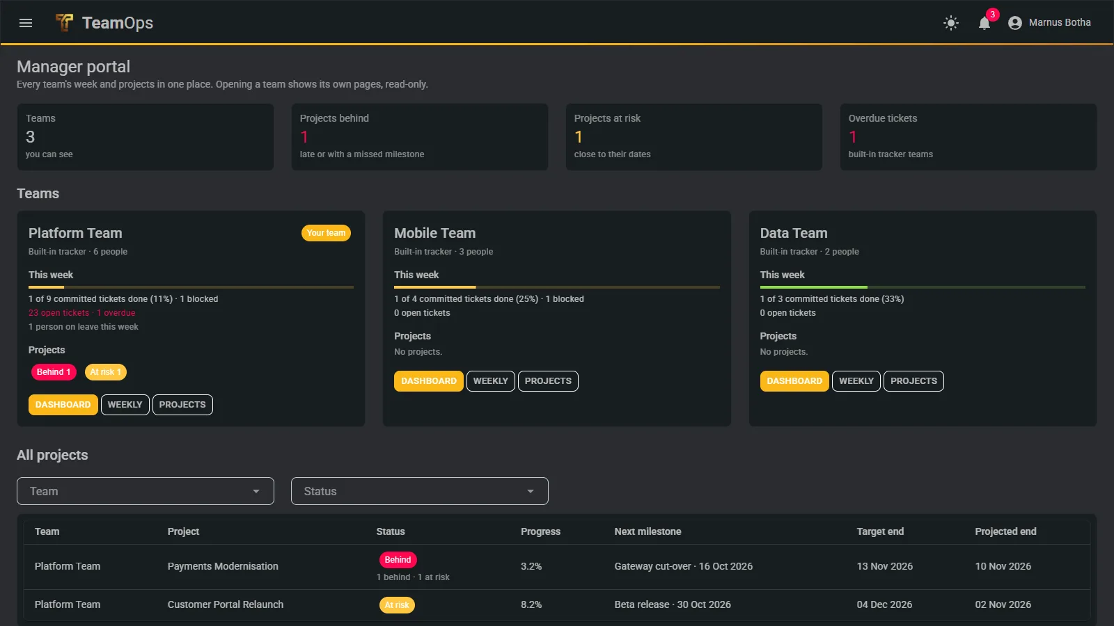Select the Projects at risk summary card
This screenshot has height=626, width=1114.
click(694, 137)
